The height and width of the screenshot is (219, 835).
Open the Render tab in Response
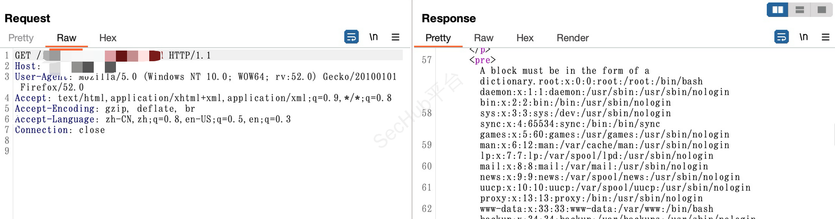[x=572, y=38]
